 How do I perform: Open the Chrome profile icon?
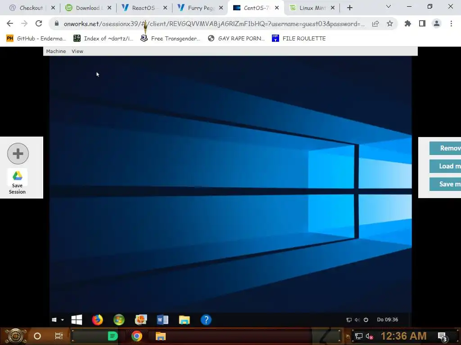coord(437,23)
